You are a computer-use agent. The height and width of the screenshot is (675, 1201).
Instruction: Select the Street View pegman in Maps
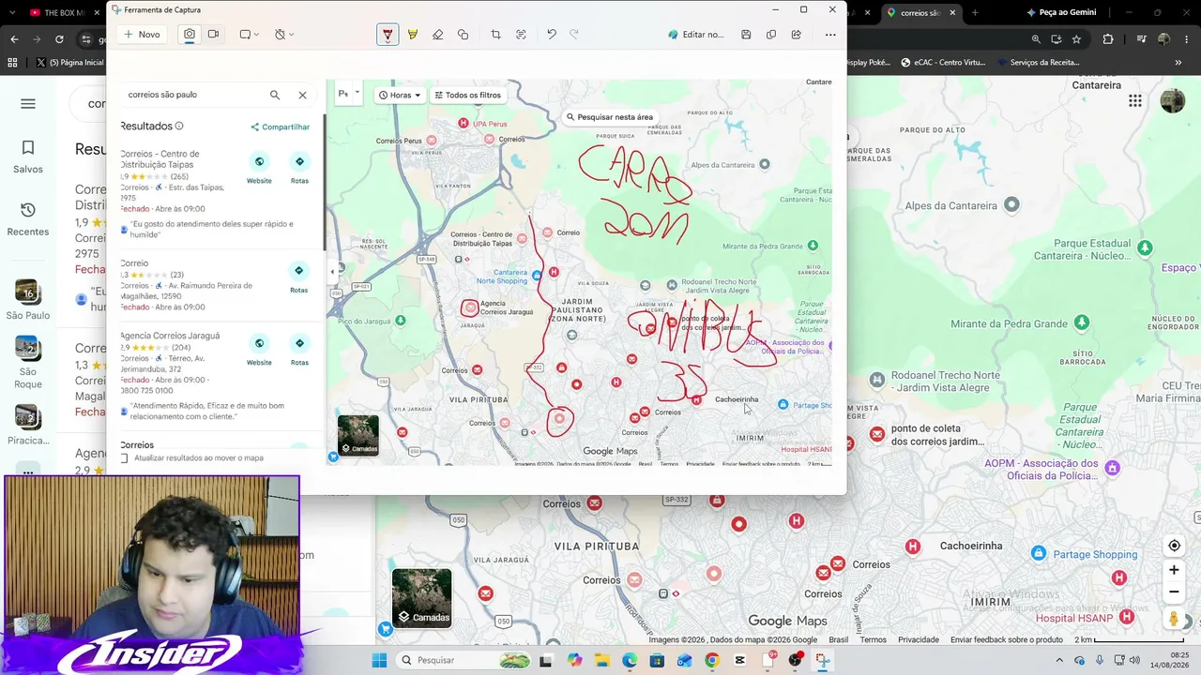pyautogui.click(x=1174, y=619)
